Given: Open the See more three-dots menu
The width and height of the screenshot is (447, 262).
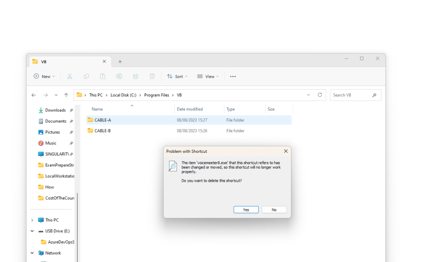Looking at the screenshot, I should tap(233, 76).
